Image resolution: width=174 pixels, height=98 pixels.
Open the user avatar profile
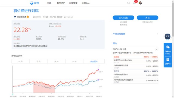pos(140,3)
